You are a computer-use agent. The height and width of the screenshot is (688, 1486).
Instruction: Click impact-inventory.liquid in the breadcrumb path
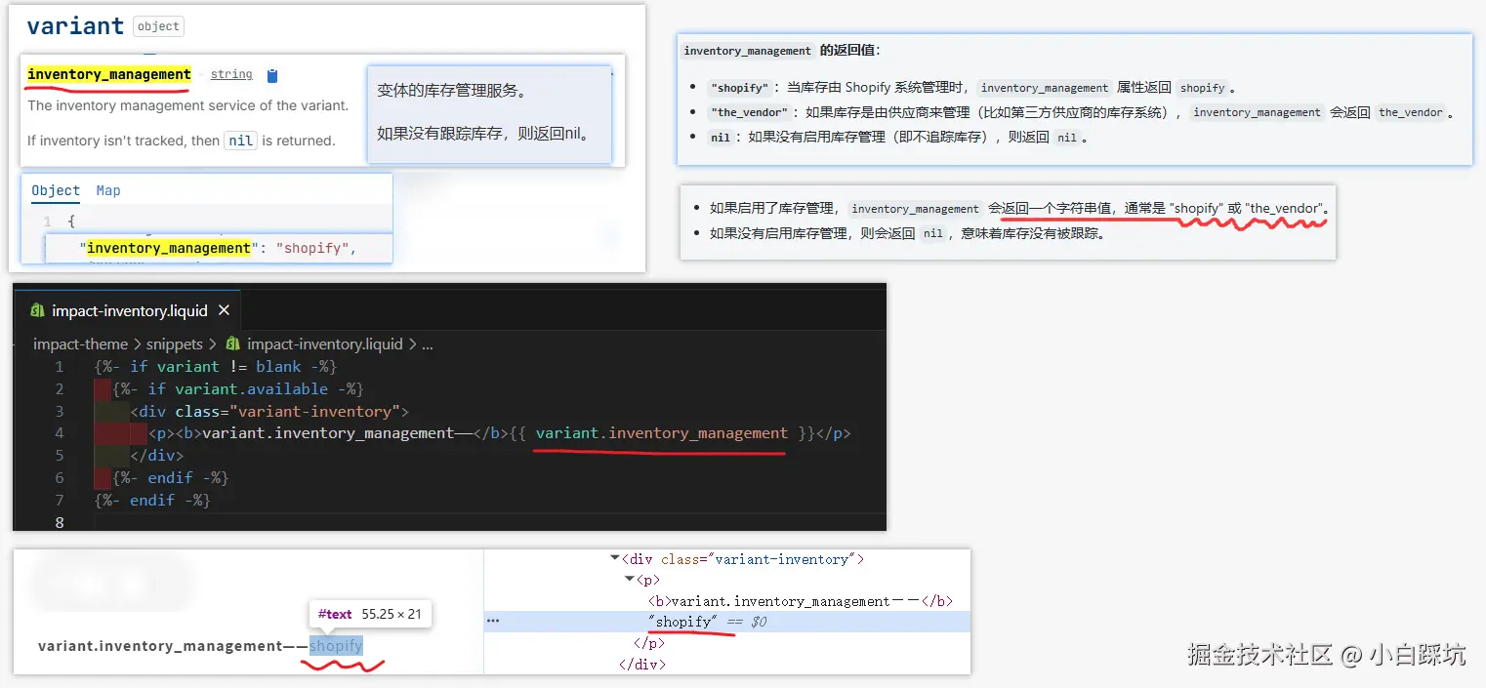point(325,344)
